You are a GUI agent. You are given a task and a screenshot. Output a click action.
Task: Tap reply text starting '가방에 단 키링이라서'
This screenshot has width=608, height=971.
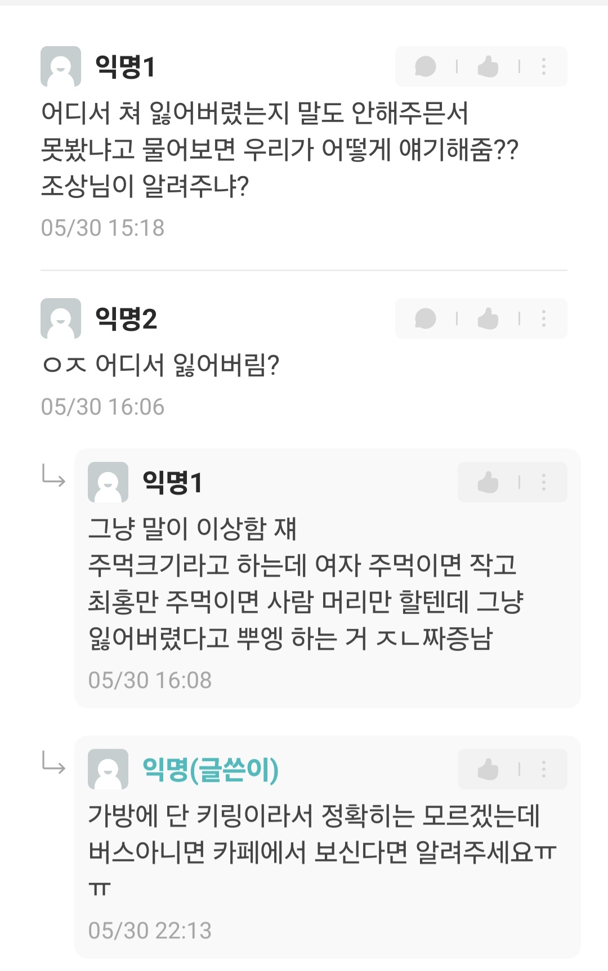[x=323, y=852]
